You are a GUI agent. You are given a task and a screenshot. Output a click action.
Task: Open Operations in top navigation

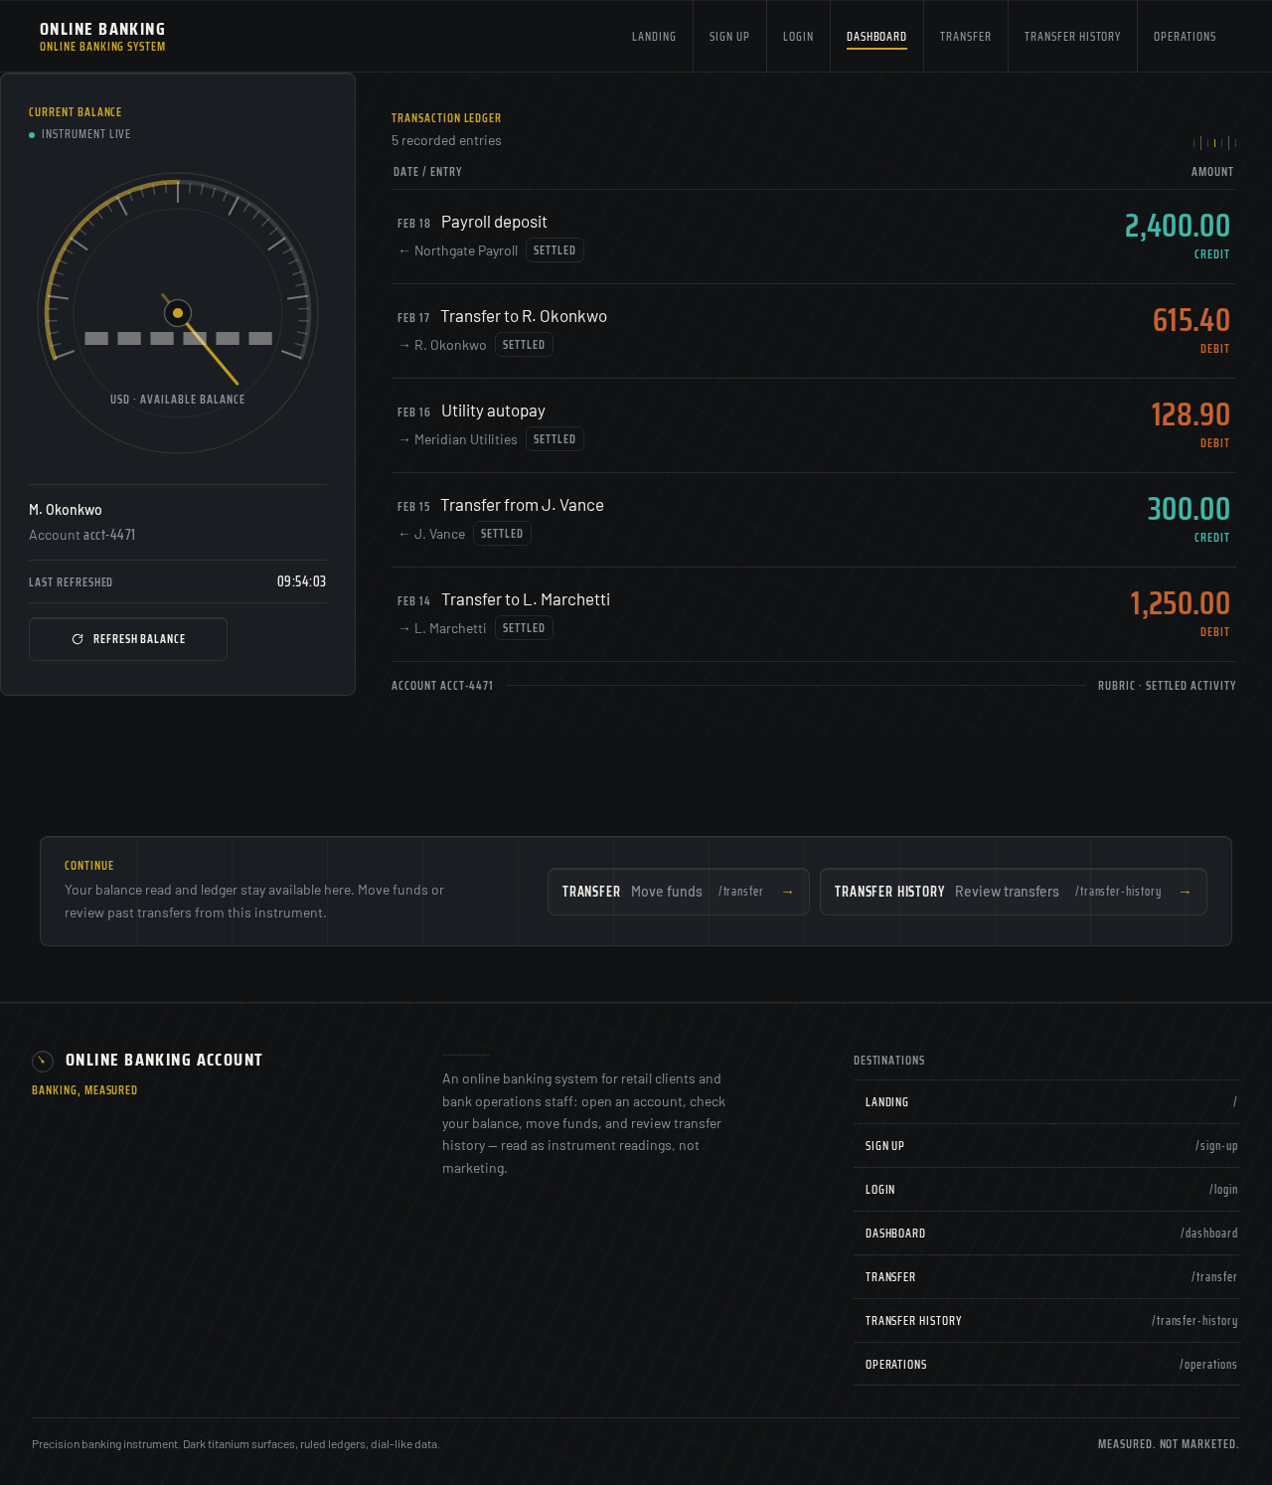(x=1185, y=37)
